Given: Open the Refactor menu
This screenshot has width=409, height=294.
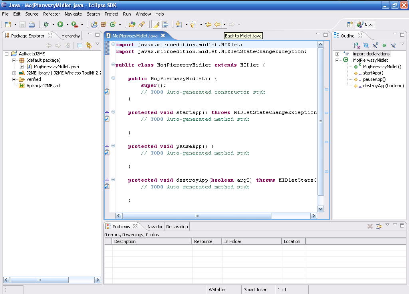Looking at the screenshot, I should pos(52,14).
